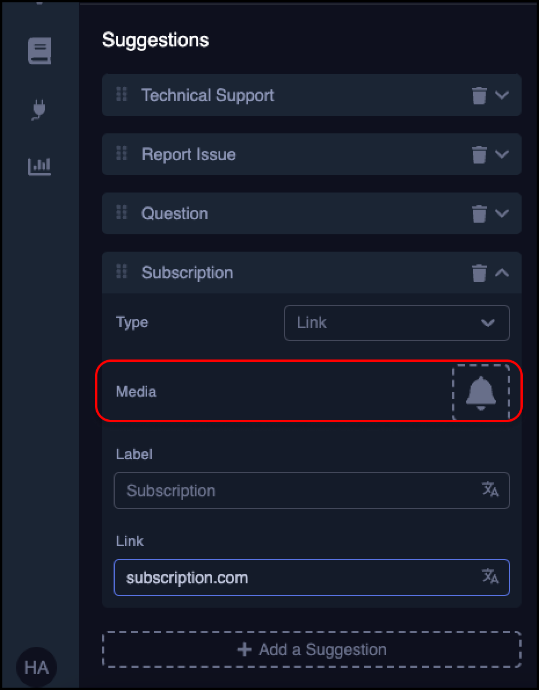Image resolution: width=539 pixels, height=690 pixels.
Task: Open the knowledge base book icon
Action: (x=39, y=51)
